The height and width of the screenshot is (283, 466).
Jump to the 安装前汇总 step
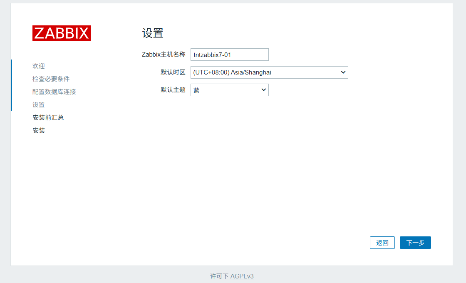pos(48,117)
